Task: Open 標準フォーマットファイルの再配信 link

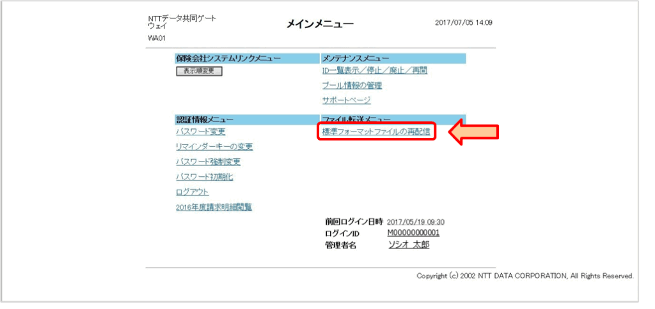Action: pyautogui.click(x=375, y=132)
